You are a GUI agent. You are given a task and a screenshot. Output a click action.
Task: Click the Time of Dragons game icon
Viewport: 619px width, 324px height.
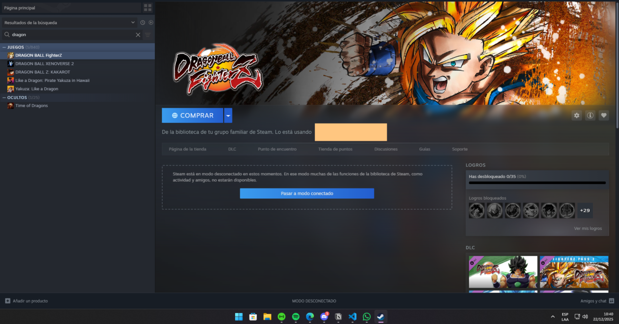[10, 106]
